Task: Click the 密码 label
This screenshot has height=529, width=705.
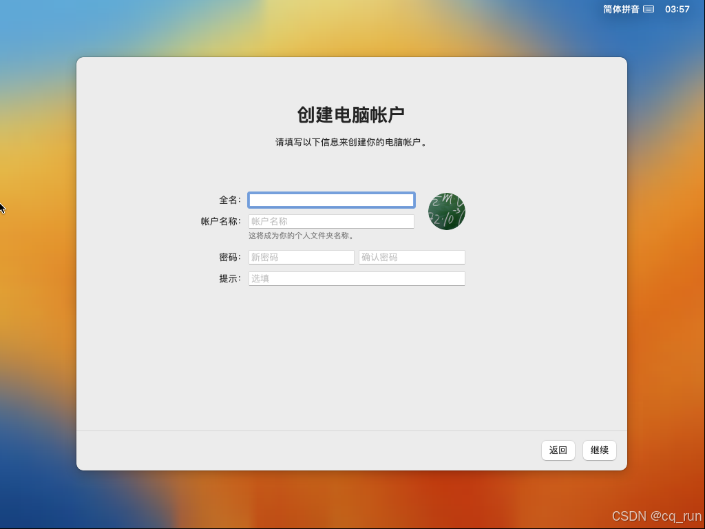Action: pos(230,258)
